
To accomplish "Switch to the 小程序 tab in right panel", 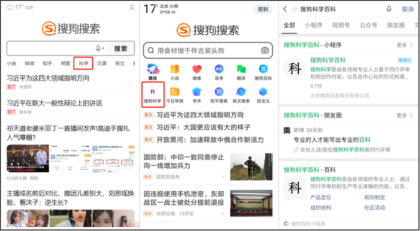I will [314, 25].
